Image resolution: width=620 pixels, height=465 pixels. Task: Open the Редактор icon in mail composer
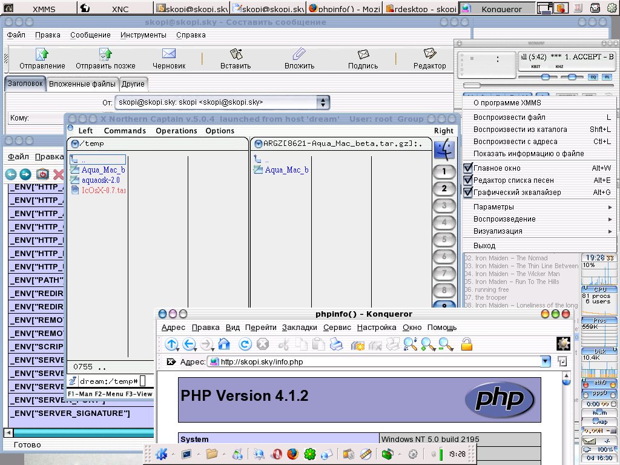[429, 53]
